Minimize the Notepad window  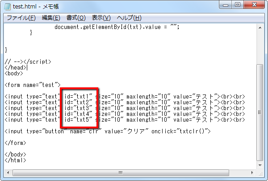[x=226, y=5]
